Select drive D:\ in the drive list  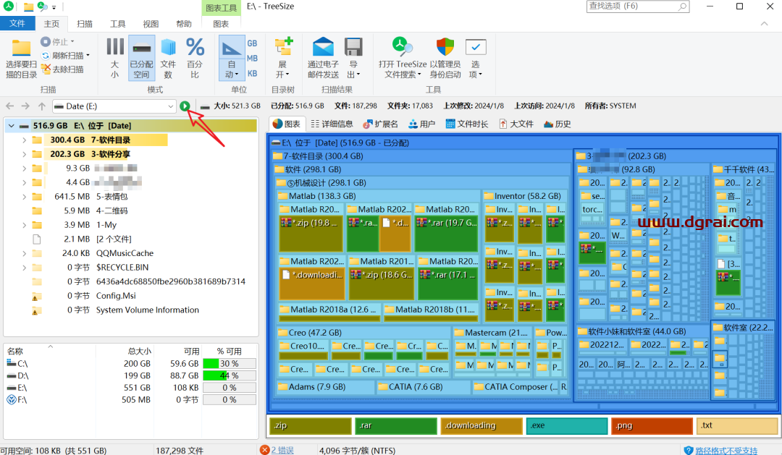pos(131,375)
